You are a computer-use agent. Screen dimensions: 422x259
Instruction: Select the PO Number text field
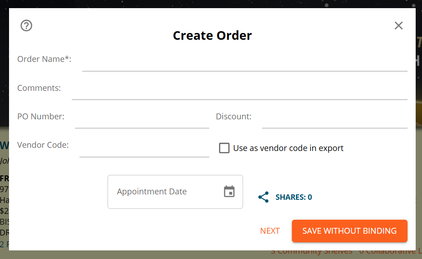point(142,120)
